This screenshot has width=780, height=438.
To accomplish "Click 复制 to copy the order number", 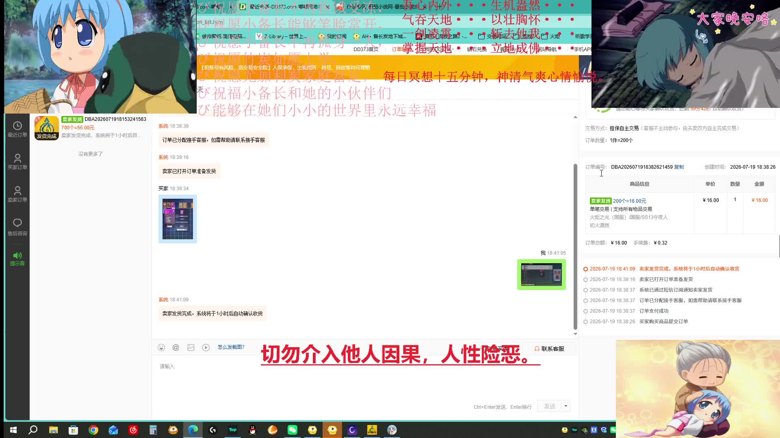I will [679, 167].
